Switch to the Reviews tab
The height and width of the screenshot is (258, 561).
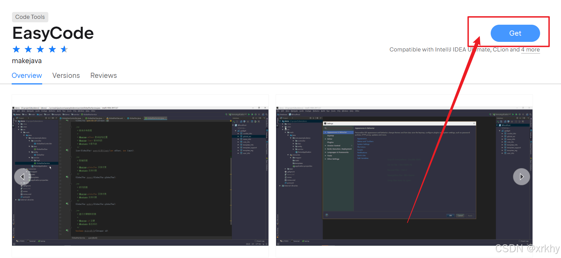(104, 75)
